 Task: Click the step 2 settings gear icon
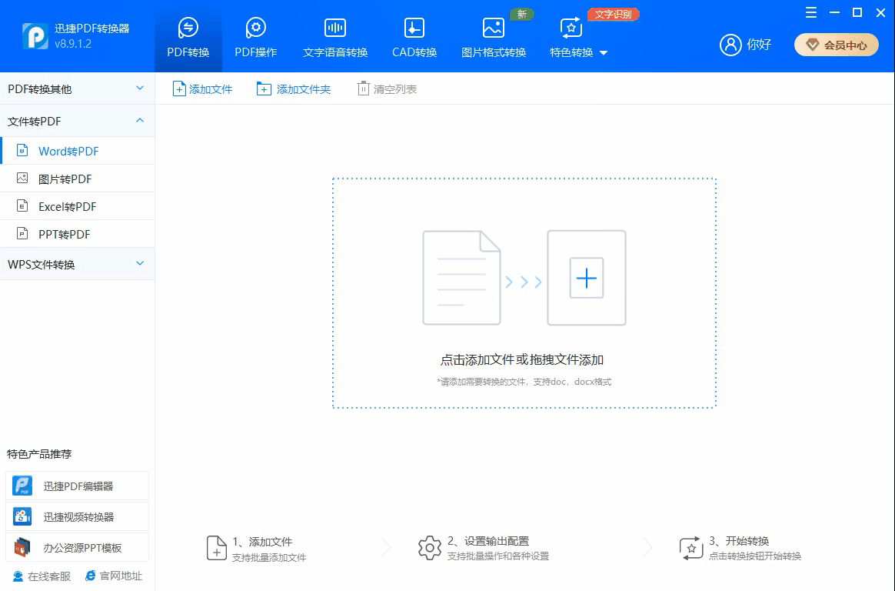(430, 548)
